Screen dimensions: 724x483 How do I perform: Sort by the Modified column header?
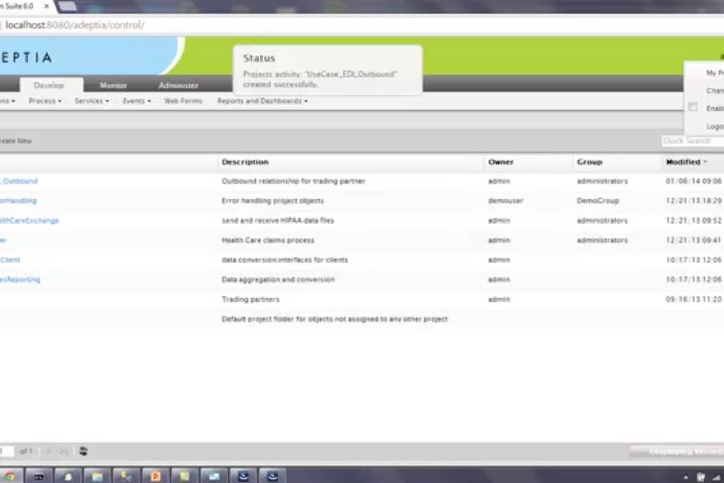[683, 162]
